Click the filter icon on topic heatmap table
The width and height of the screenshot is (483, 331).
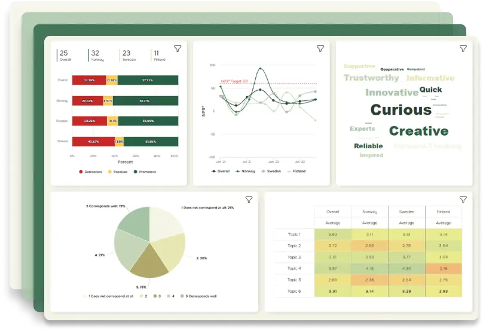[463, 200]
